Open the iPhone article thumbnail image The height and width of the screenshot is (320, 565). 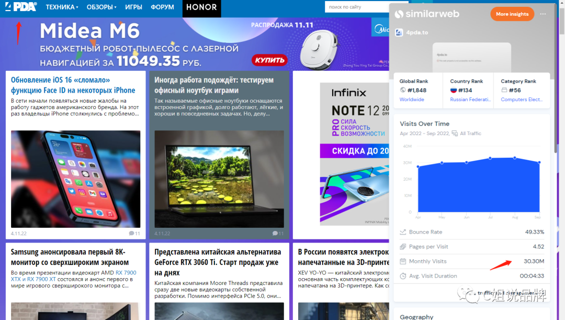pyautogui.click(x=76, y=179)
